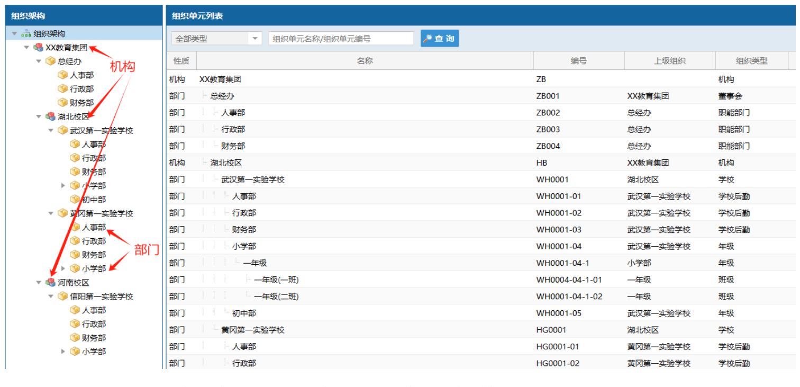Viewport: 800px width, 387px height.
Task: Select 财务部 under 信阳第一实验学校 in tree
Action: pos(94,338)
